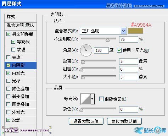Click the angle dial control
Image resolution: width=168 pixels, height=136 pixels.
(86, 50)
